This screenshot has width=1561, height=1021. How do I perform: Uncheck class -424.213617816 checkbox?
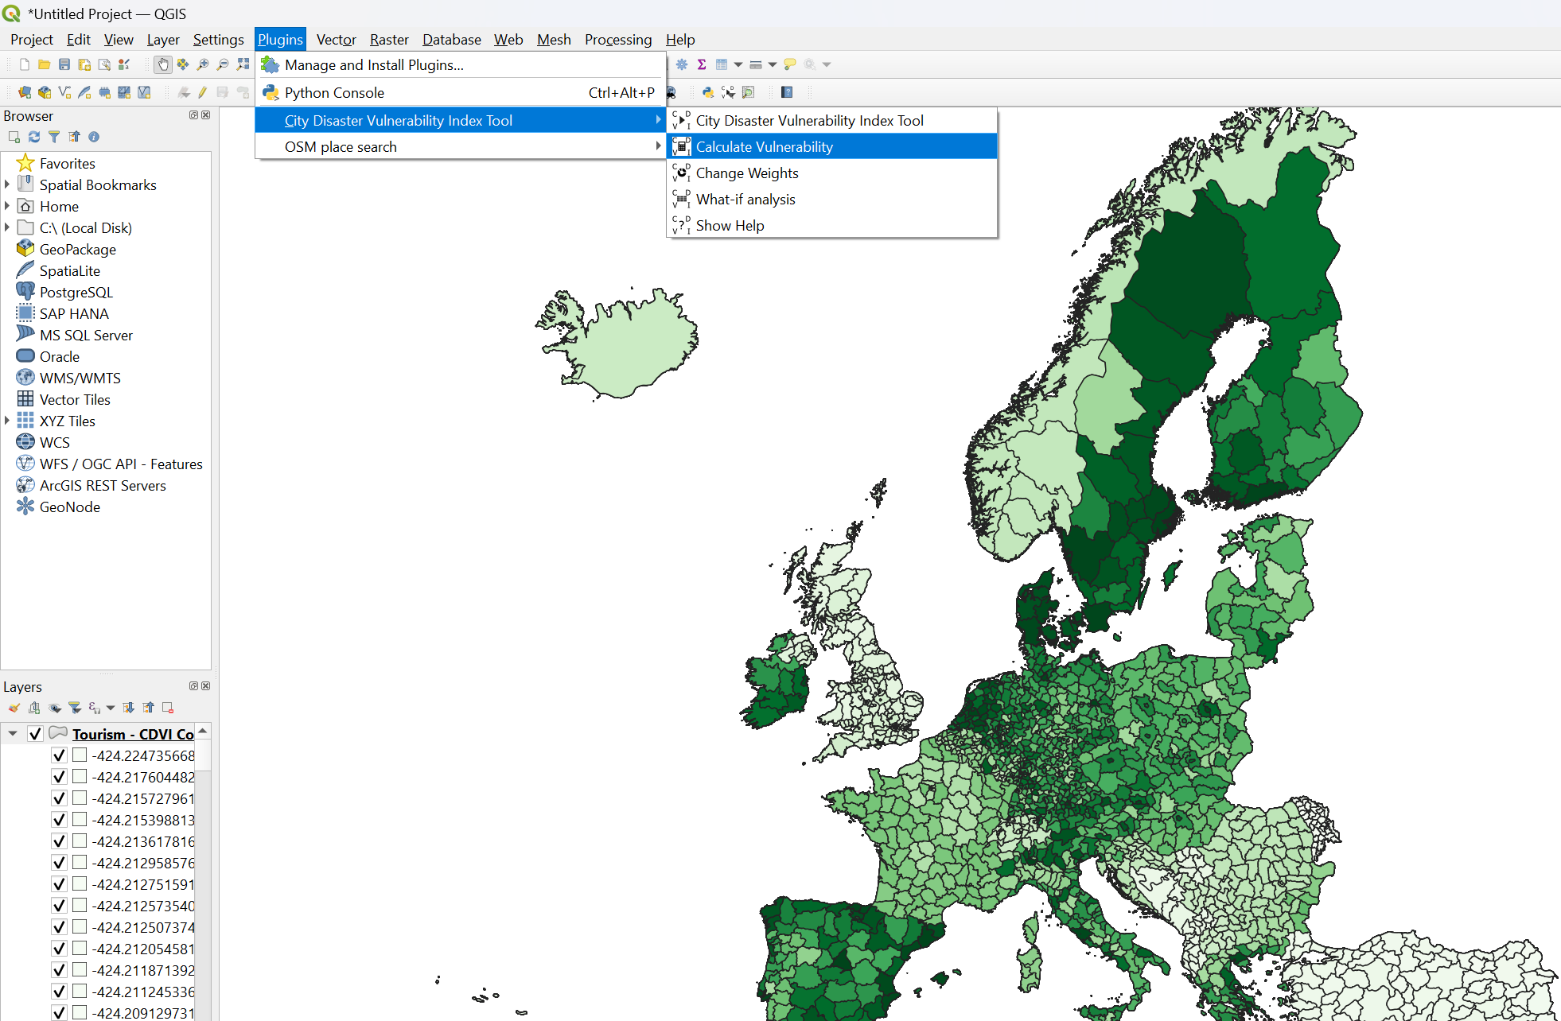coord(59,841)
